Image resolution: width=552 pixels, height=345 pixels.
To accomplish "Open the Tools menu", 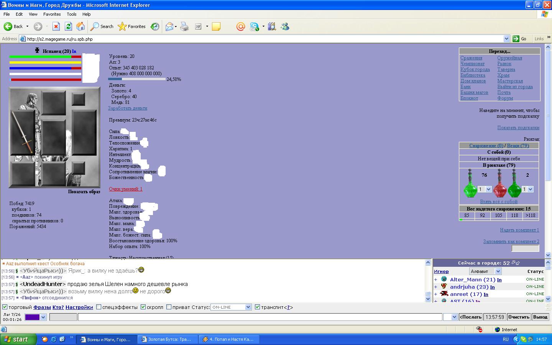I will click(72, 14).
